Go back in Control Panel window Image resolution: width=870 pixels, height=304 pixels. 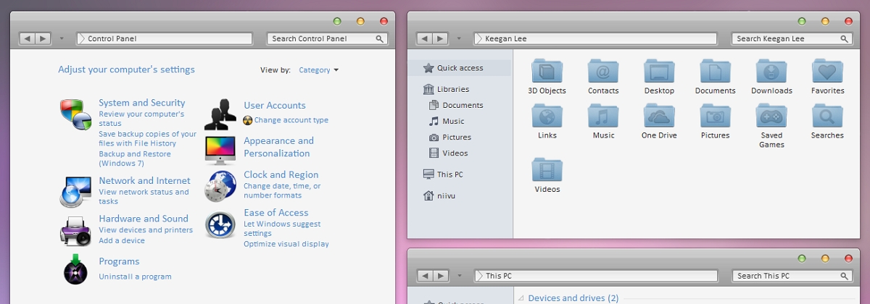point(27,39)
